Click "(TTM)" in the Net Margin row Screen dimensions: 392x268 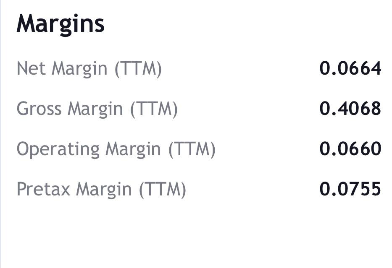coord(138,68)
